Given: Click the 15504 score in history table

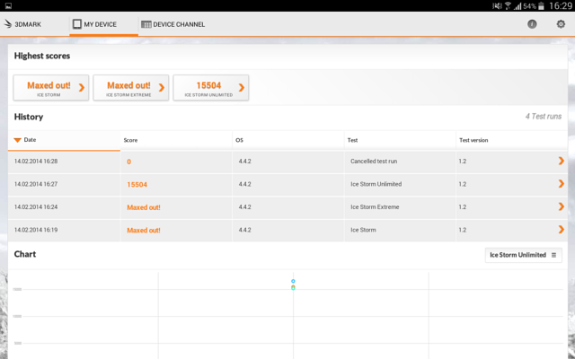Looking at the screenshot, I should (x=137, y=185).
